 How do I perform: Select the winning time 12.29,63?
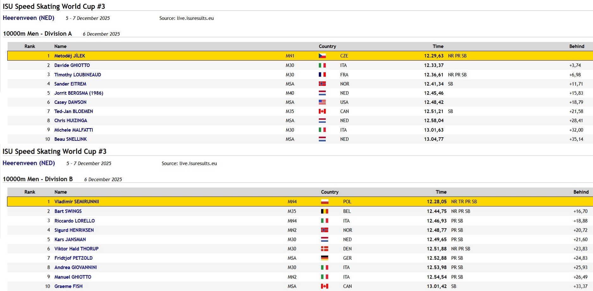(434, 56)
